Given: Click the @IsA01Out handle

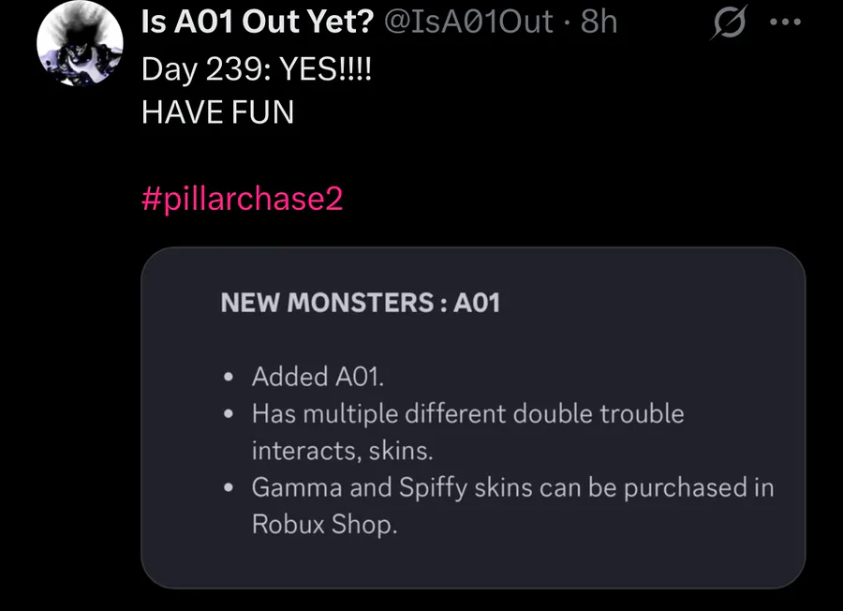Looking at the screenshot, I should tap(470, 22).
